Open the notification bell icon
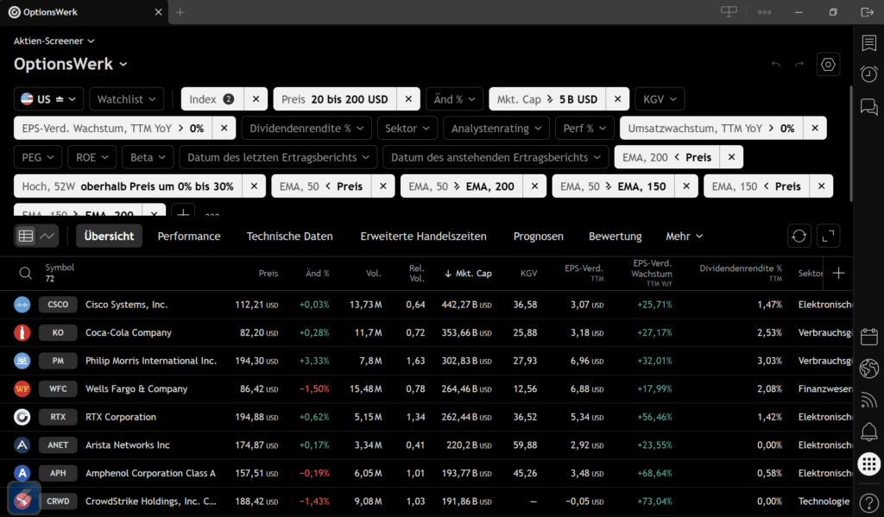Viewport: 884px width, 517px height. click(x=868, y=432)
